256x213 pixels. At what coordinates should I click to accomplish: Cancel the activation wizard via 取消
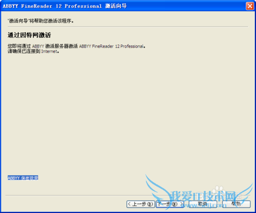tap(203, 204)
